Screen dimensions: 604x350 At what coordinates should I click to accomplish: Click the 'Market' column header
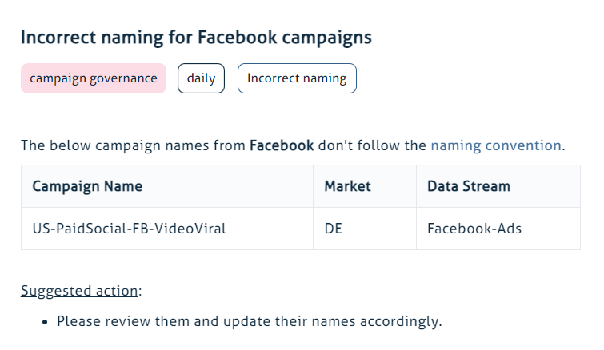(347, 186)
